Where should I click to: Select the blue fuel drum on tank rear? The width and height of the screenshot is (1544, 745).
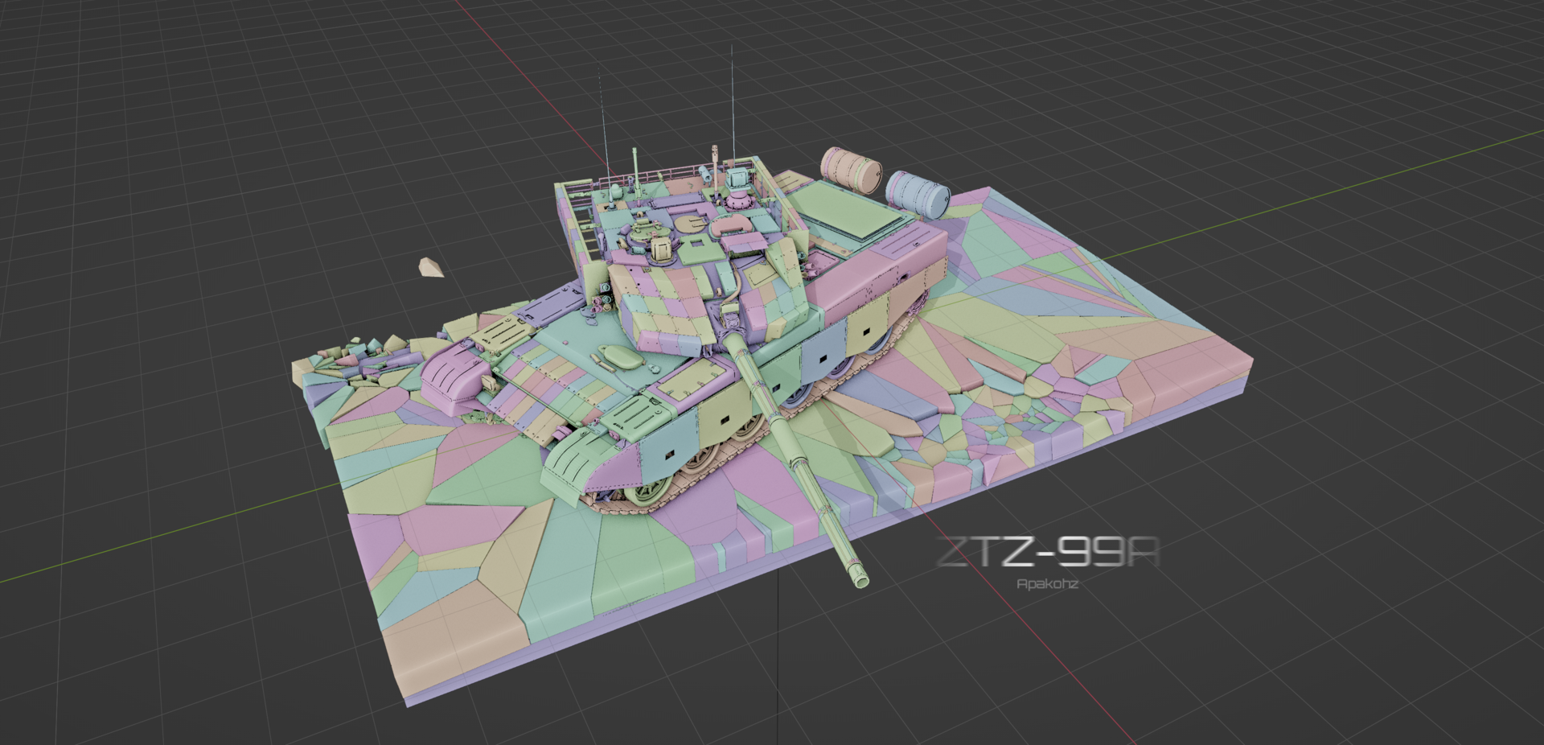pos(917,192)
